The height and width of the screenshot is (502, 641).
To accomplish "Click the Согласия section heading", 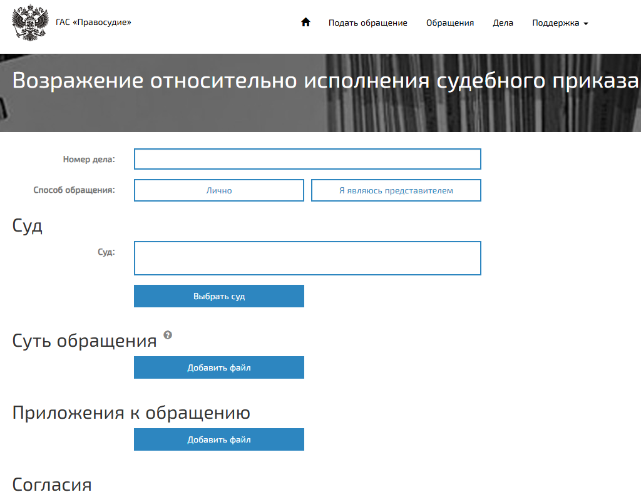I will (53, 485).
